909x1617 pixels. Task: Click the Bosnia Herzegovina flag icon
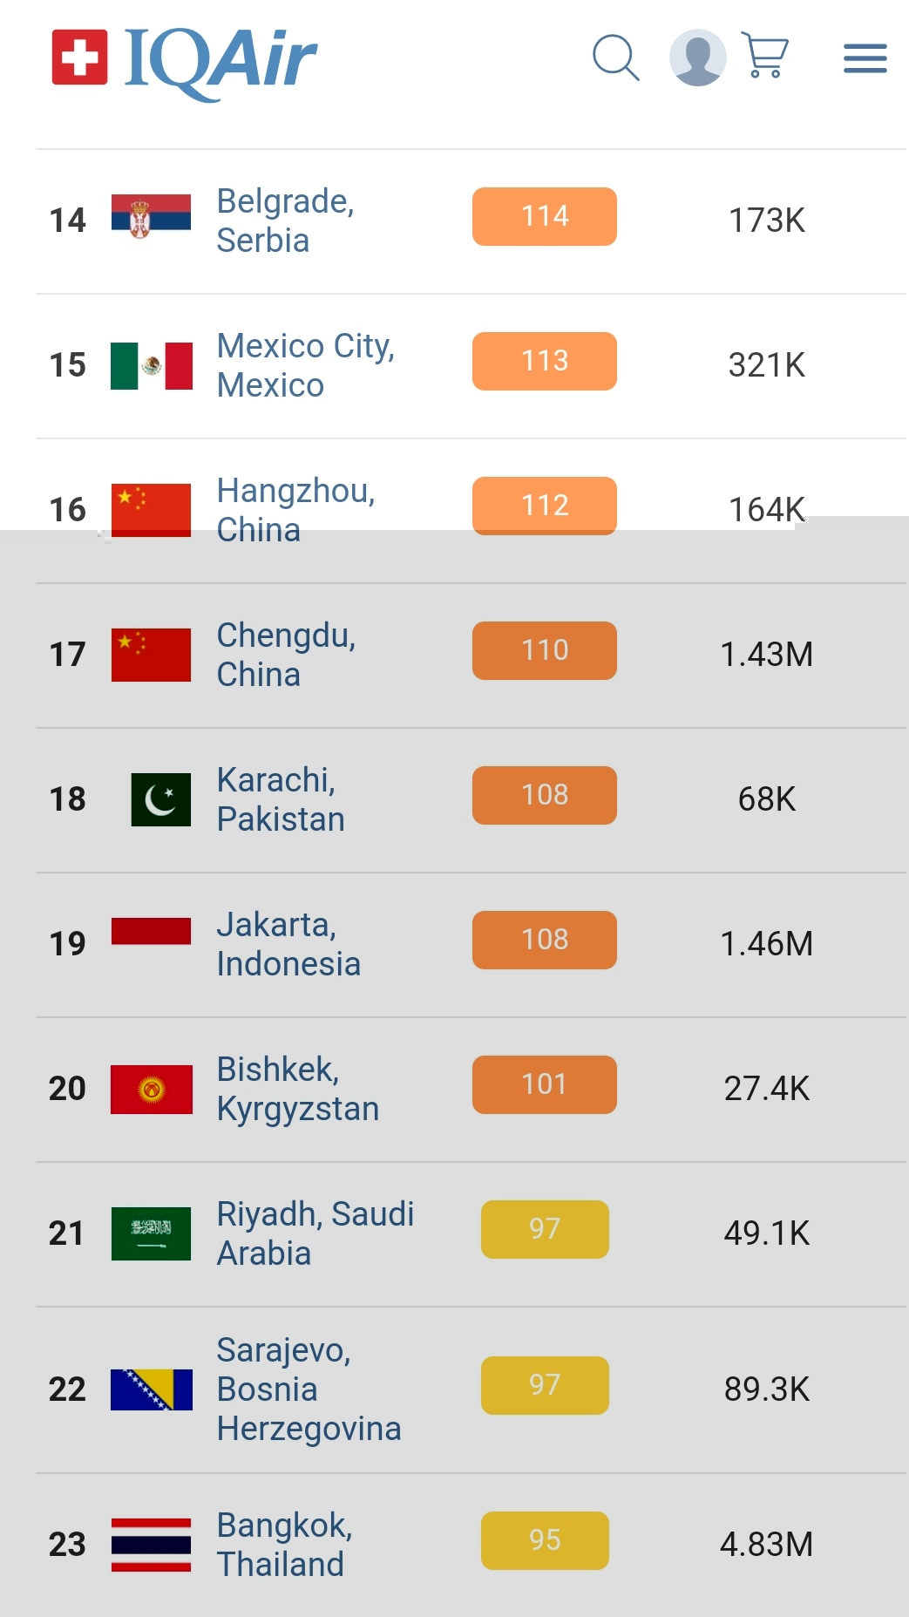(151, 1389)
